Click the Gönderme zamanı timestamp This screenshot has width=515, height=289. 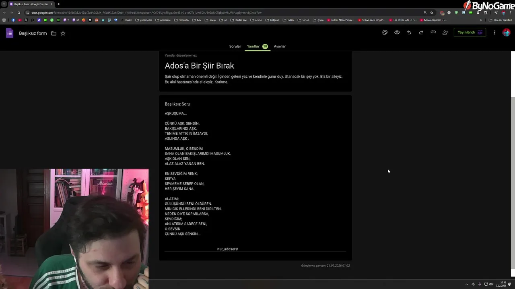[325, 266]
